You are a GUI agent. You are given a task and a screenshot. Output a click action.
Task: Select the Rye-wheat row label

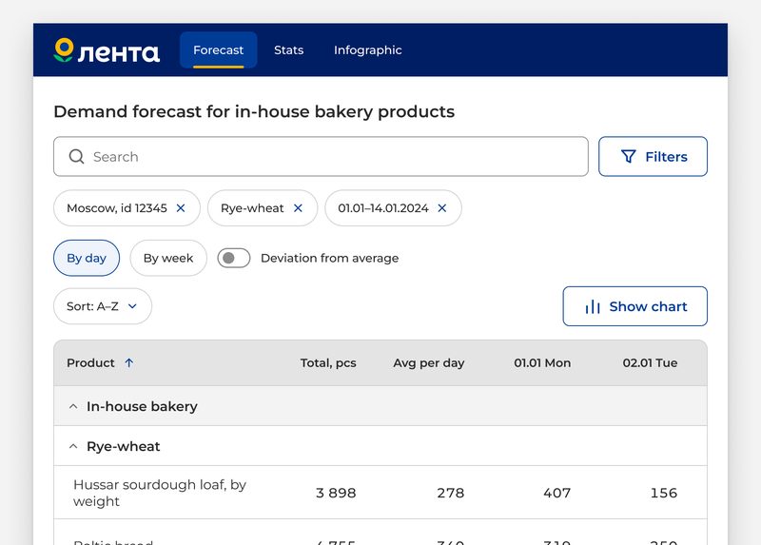coord(124,446)
